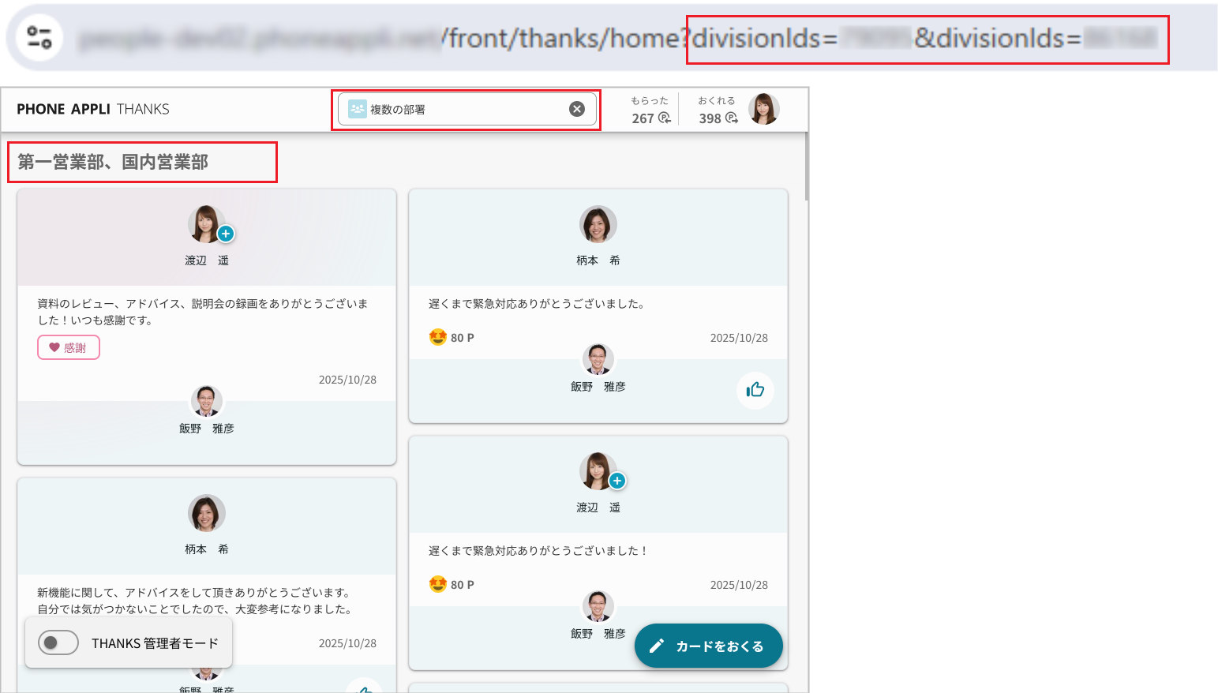Click the PHONE APPLI THANKS logo
This screenshot has width=1218, height=693.
click(x=92, y=109)
